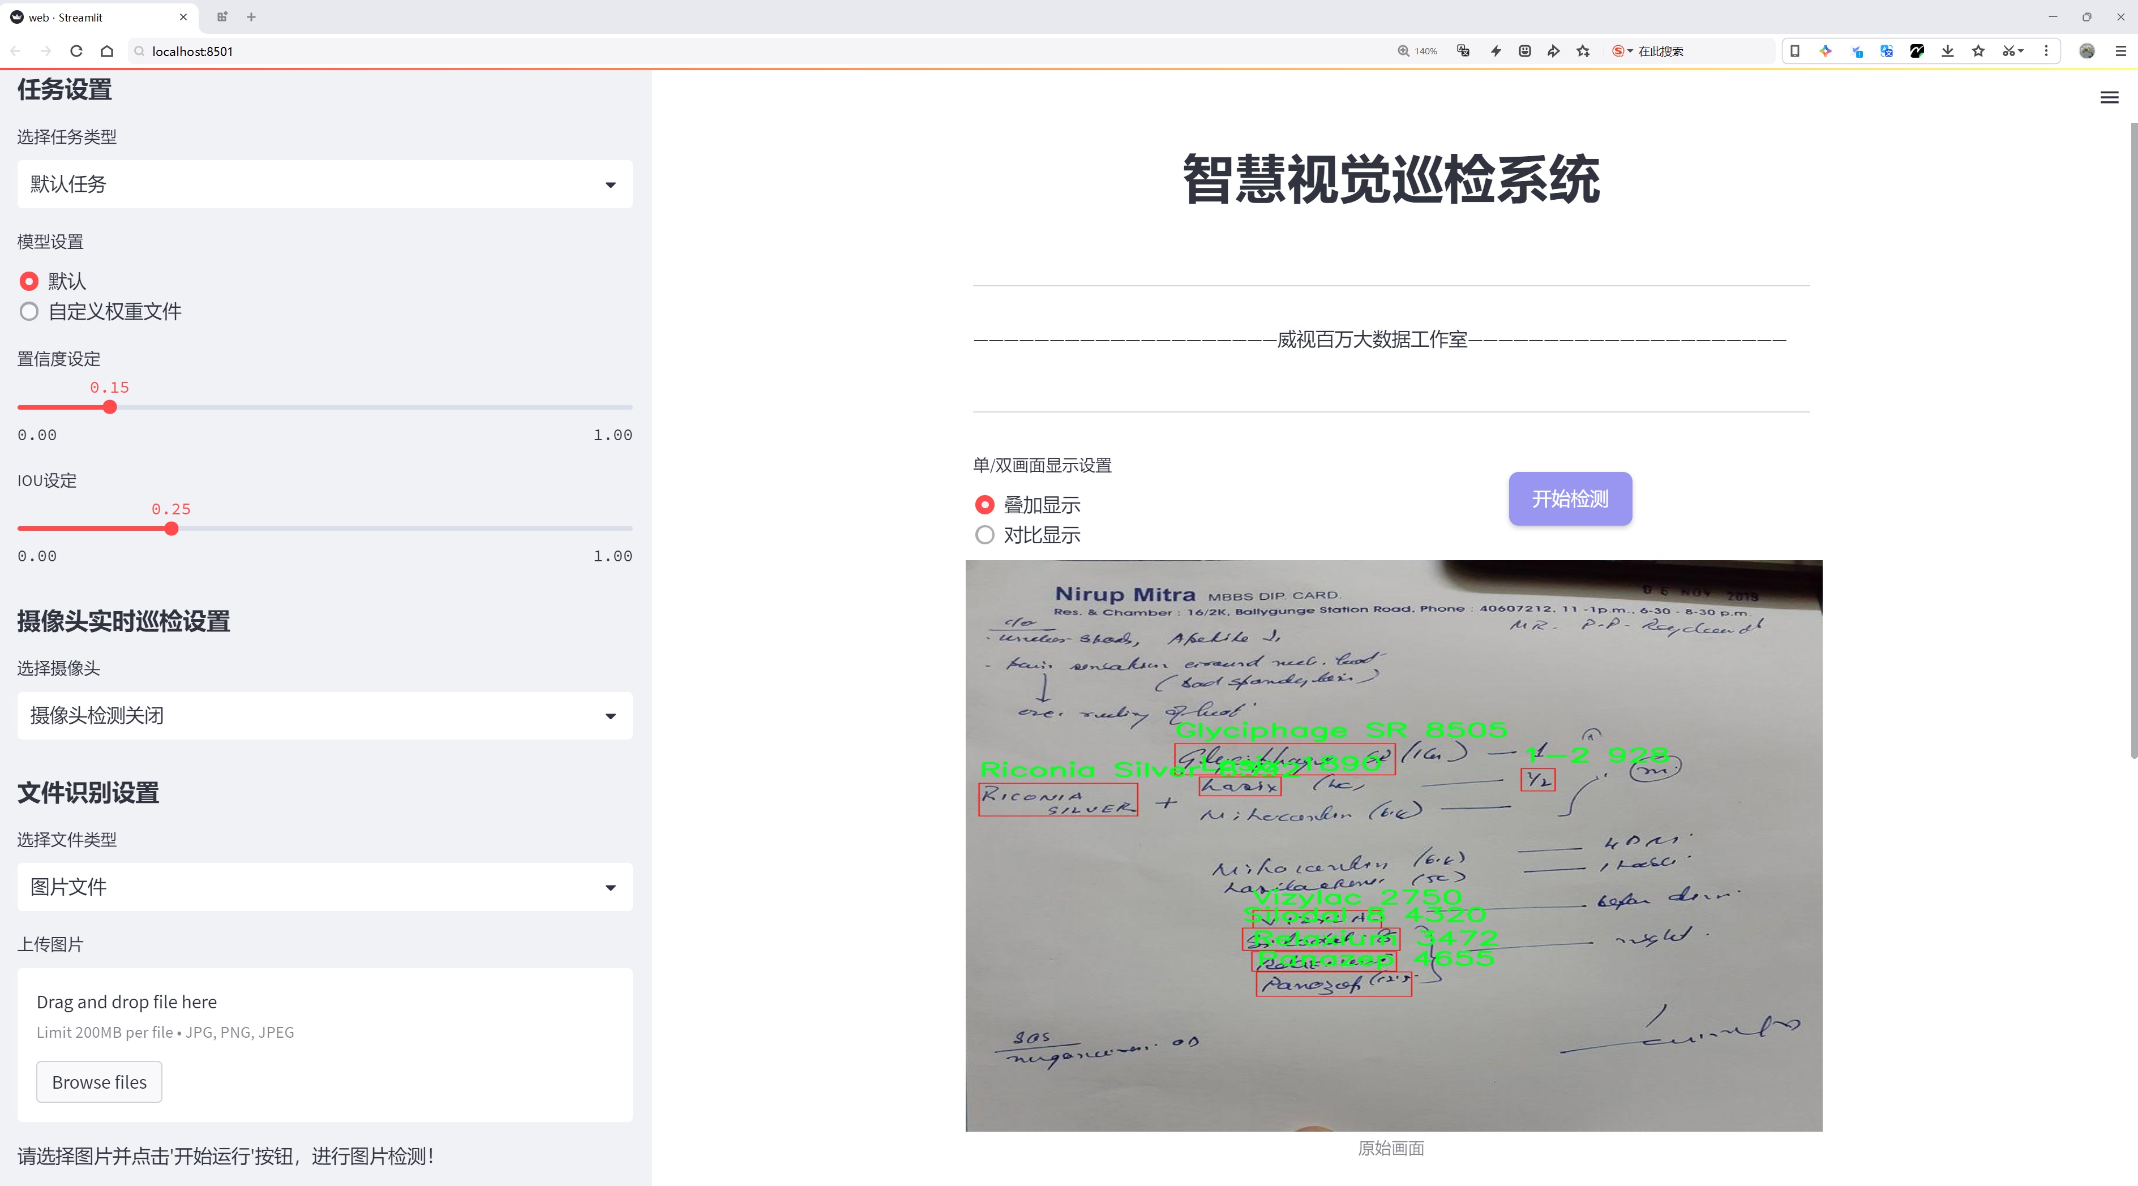Click the mobile device view icon
Screen dimensions: 2138x1186
point(1794,51)
